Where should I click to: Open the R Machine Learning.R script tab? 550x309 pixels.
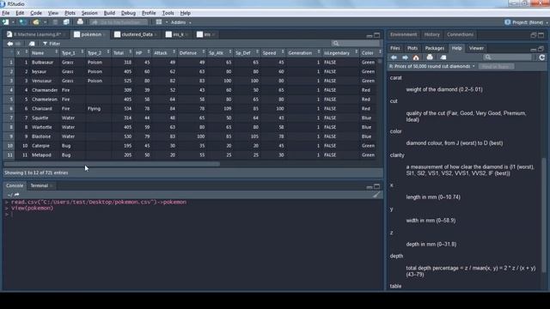coord(37,34)
